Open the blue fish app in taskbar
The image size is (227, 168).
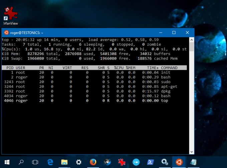point(136,162)
